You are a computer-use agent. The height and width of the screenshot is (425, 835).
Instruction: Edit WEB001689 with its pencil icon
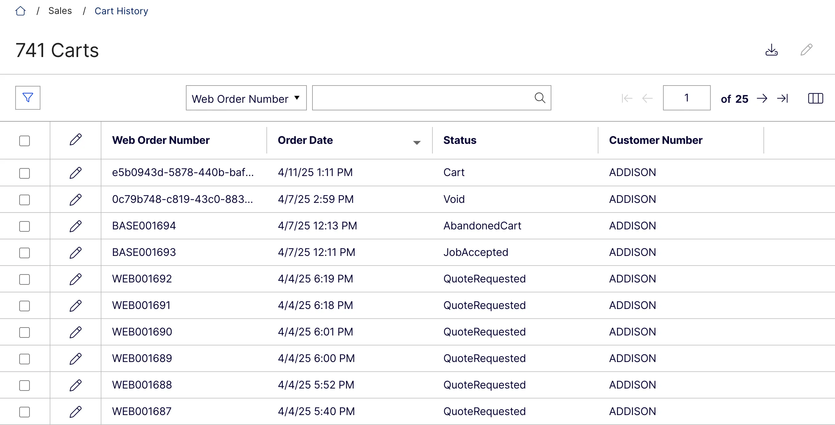tap(76, 359)
